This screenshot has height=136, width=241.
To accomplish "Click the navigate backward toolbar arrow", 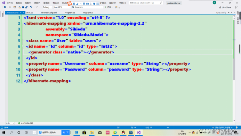I will point(5,7).
